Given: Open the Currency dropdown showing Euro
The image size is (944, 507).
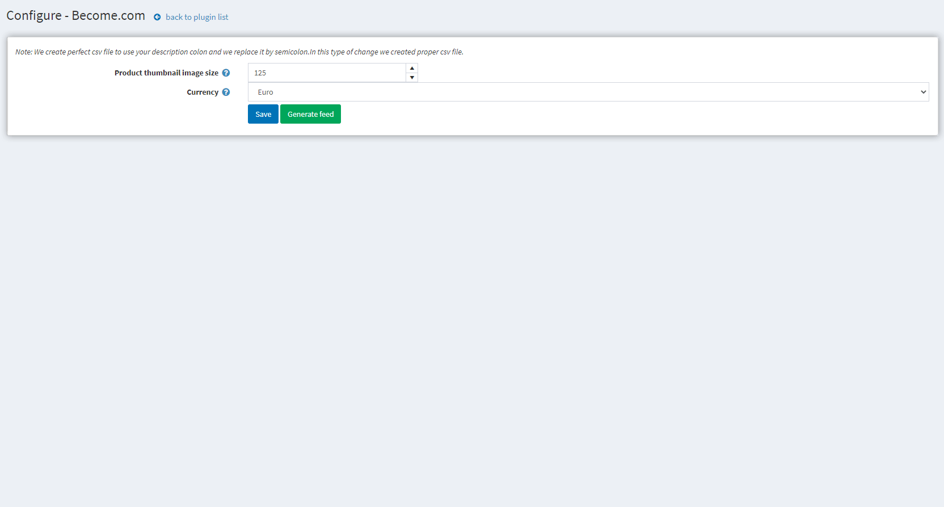Looking at the screenshot, I should click(x=588, y=92).
